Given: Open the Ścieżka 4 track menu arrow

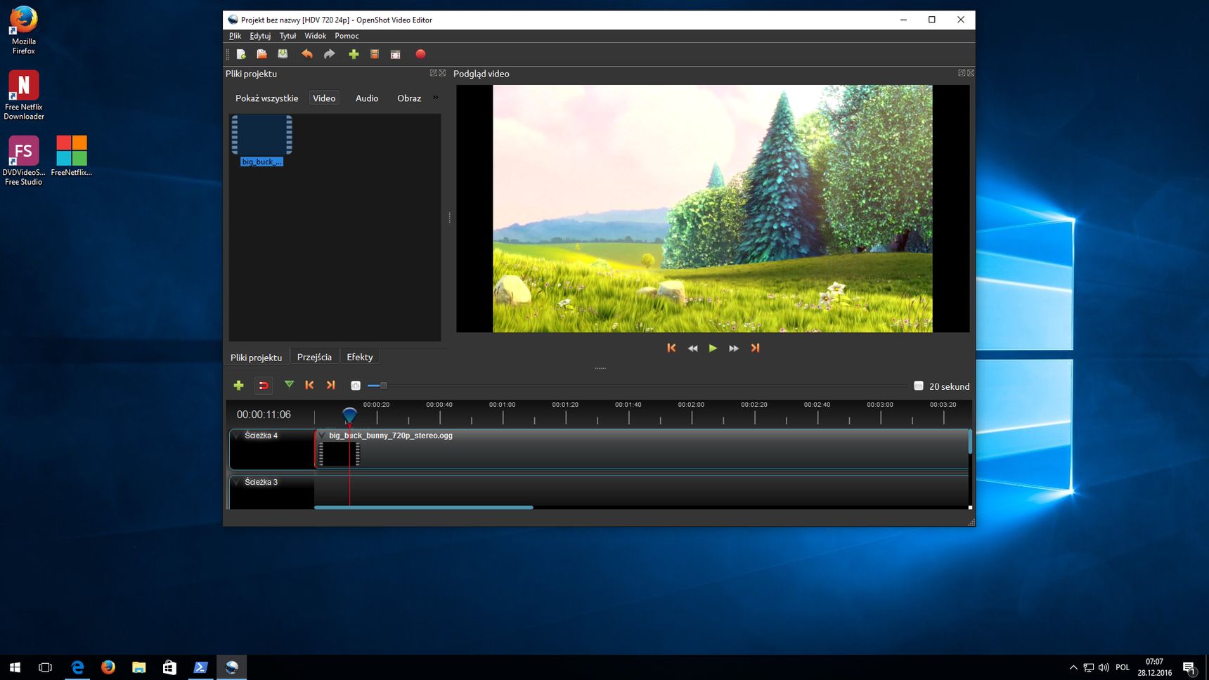Looking at the screenshot, I should (237, 436).
